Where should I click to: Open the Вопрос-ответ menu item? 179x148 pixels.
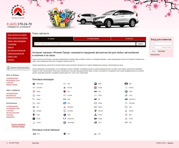point(12,57)
